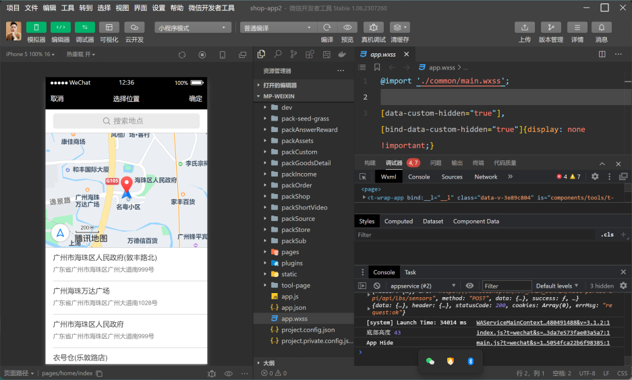Switch to the Network devtools tab
Viewport: 632px width, 380px height.
coord(486,177)
